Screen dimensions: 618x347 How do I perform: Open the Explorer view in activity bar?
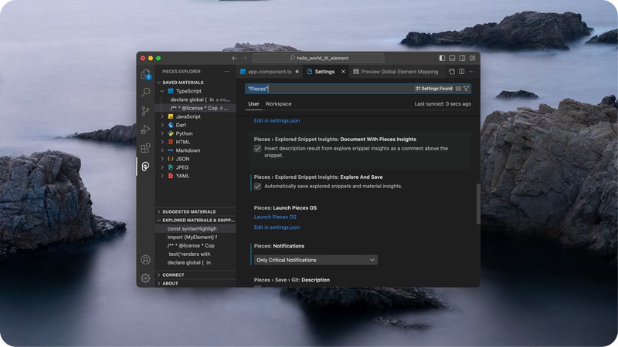point(145,74)
